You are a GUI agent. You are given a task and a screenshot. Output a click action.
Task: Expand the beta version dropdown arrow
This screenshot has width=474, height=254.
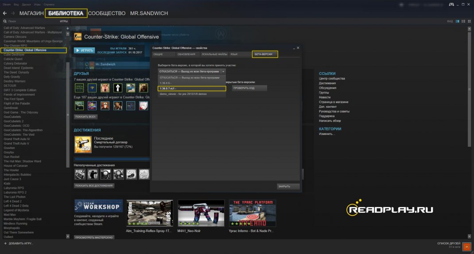(x=223, y=72)
